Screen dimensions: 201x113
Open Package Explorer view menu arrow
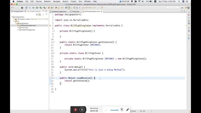point(46,14)
